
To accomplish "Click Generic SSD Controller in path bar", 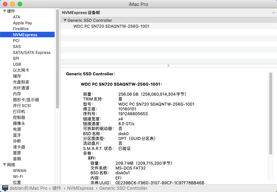I will [123, 188].
